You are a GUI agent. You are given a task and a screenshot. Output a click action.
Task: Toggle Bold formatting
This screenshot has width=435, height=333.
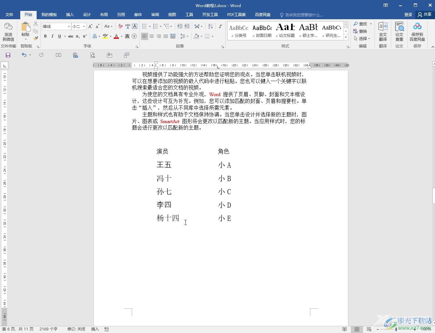click(x=45, y=36)
